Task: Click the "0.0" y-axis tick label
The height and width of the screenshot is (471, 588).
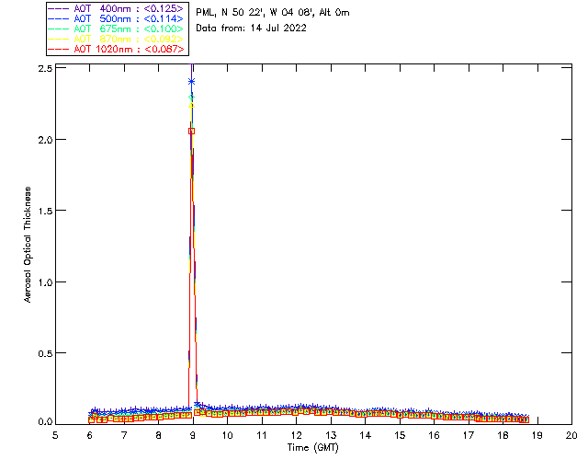Action: [x=45, y=422]
